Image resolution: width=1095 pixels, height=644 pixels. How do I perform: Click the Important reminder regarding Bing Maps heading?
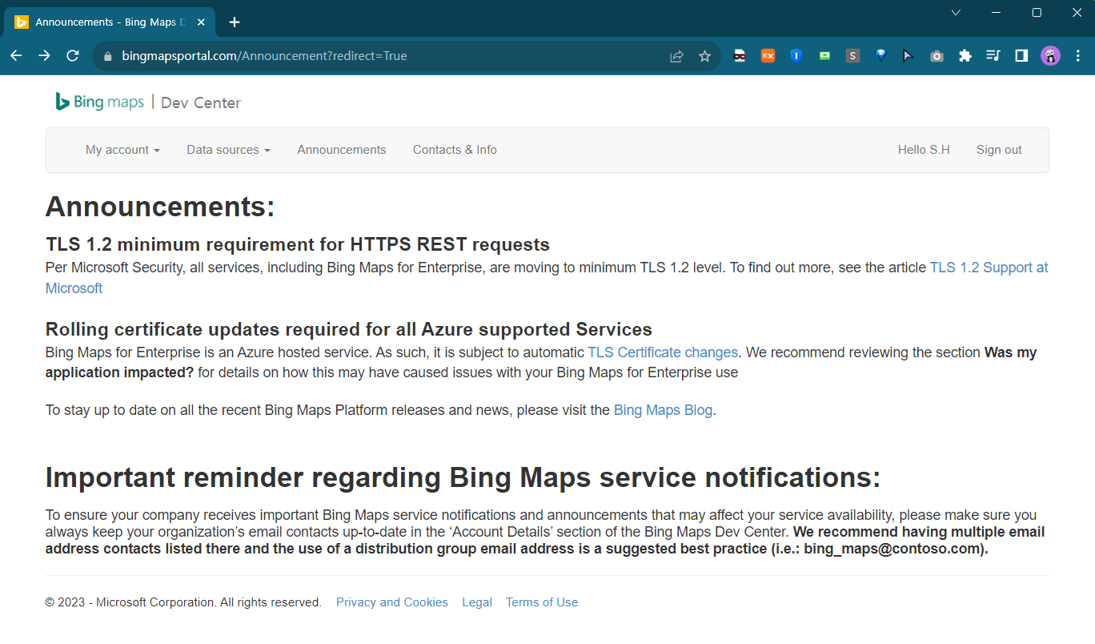tap(463, 477)
